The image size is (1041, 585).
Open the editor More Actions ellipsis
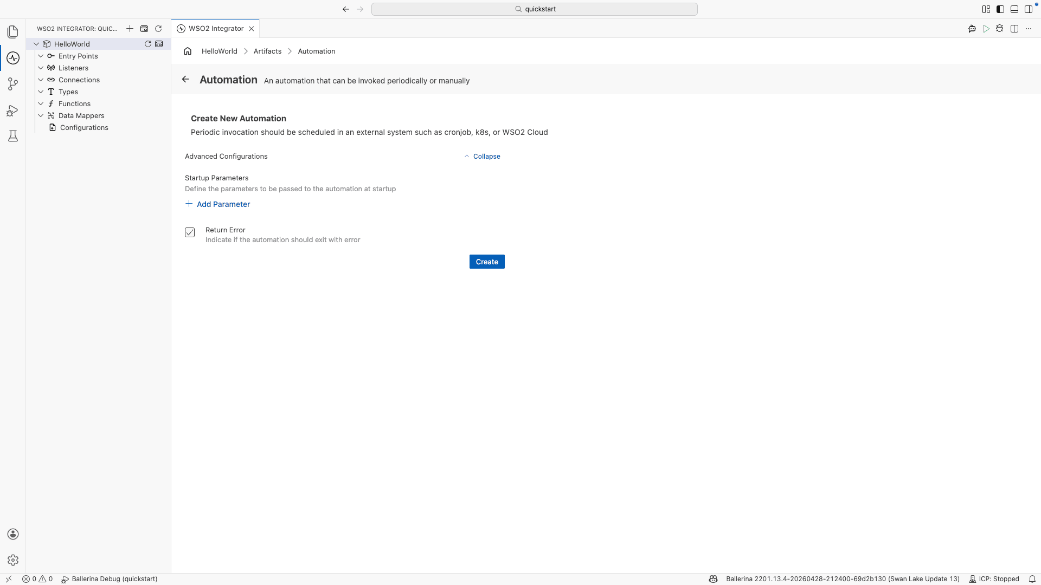tap(1029, 29)
